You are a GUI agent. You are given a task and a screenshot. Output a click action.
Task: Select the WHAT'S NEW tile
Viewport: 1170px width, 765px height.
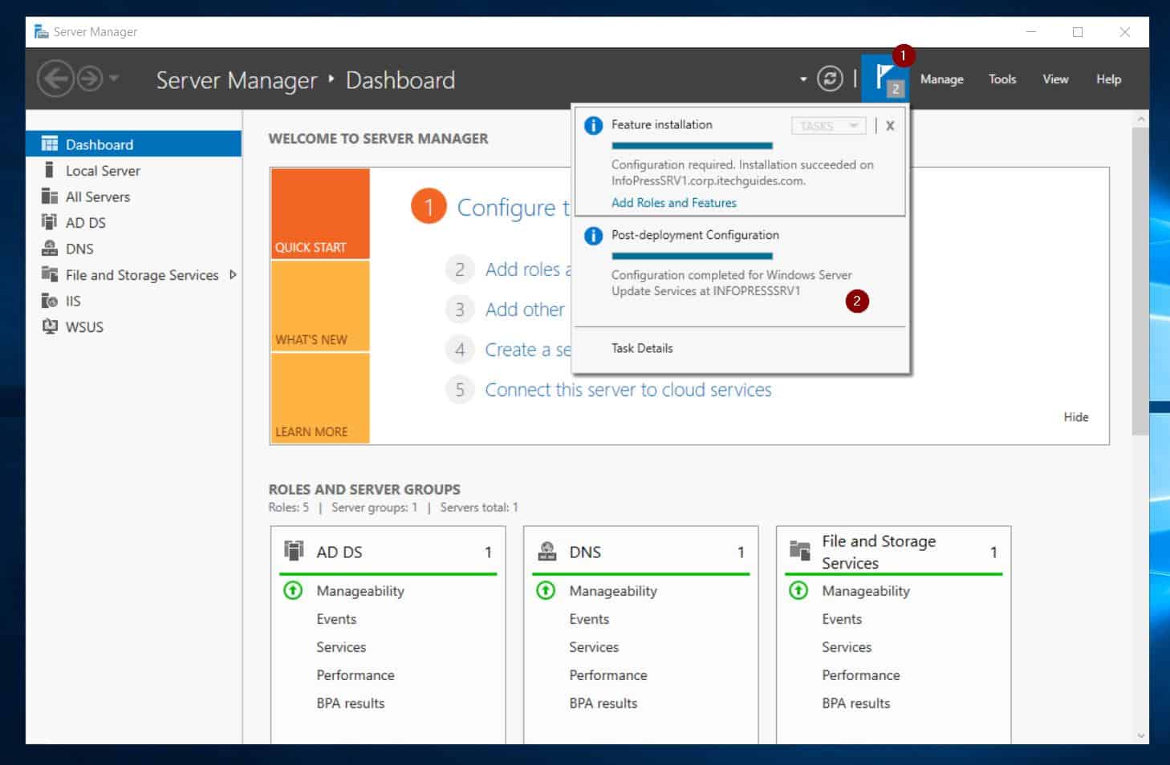pos(320,306)
